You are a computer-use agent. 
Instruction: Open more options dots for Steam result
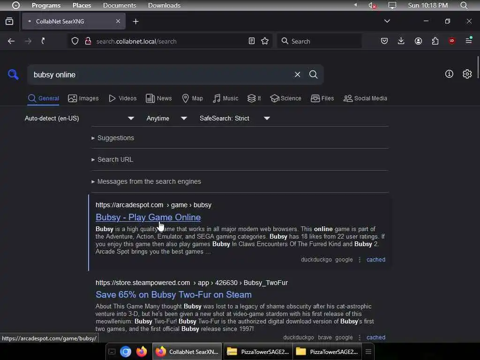pyautogui.click(x=360, y=337)
